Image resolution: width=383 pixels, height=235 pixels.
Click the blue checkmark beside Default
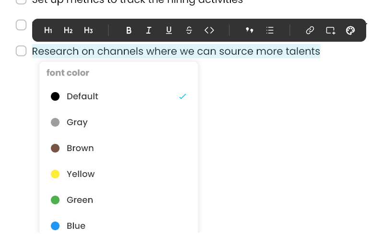click(182, 96)
